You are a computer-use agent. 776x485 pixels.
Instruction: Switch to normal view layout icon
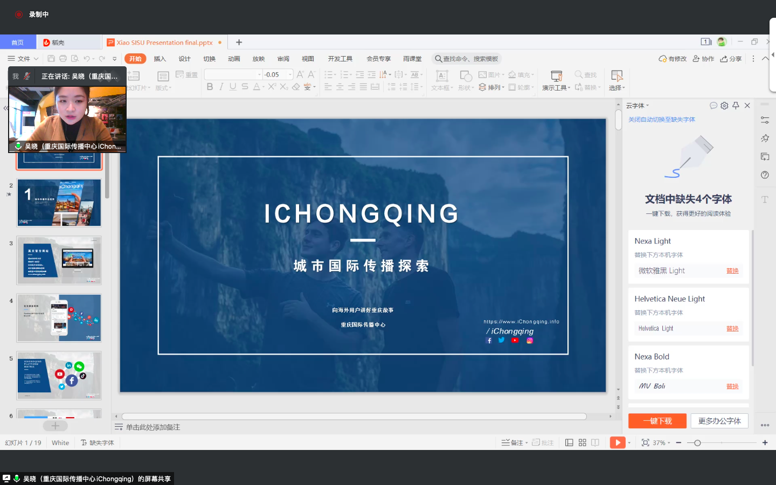(569, 442)
